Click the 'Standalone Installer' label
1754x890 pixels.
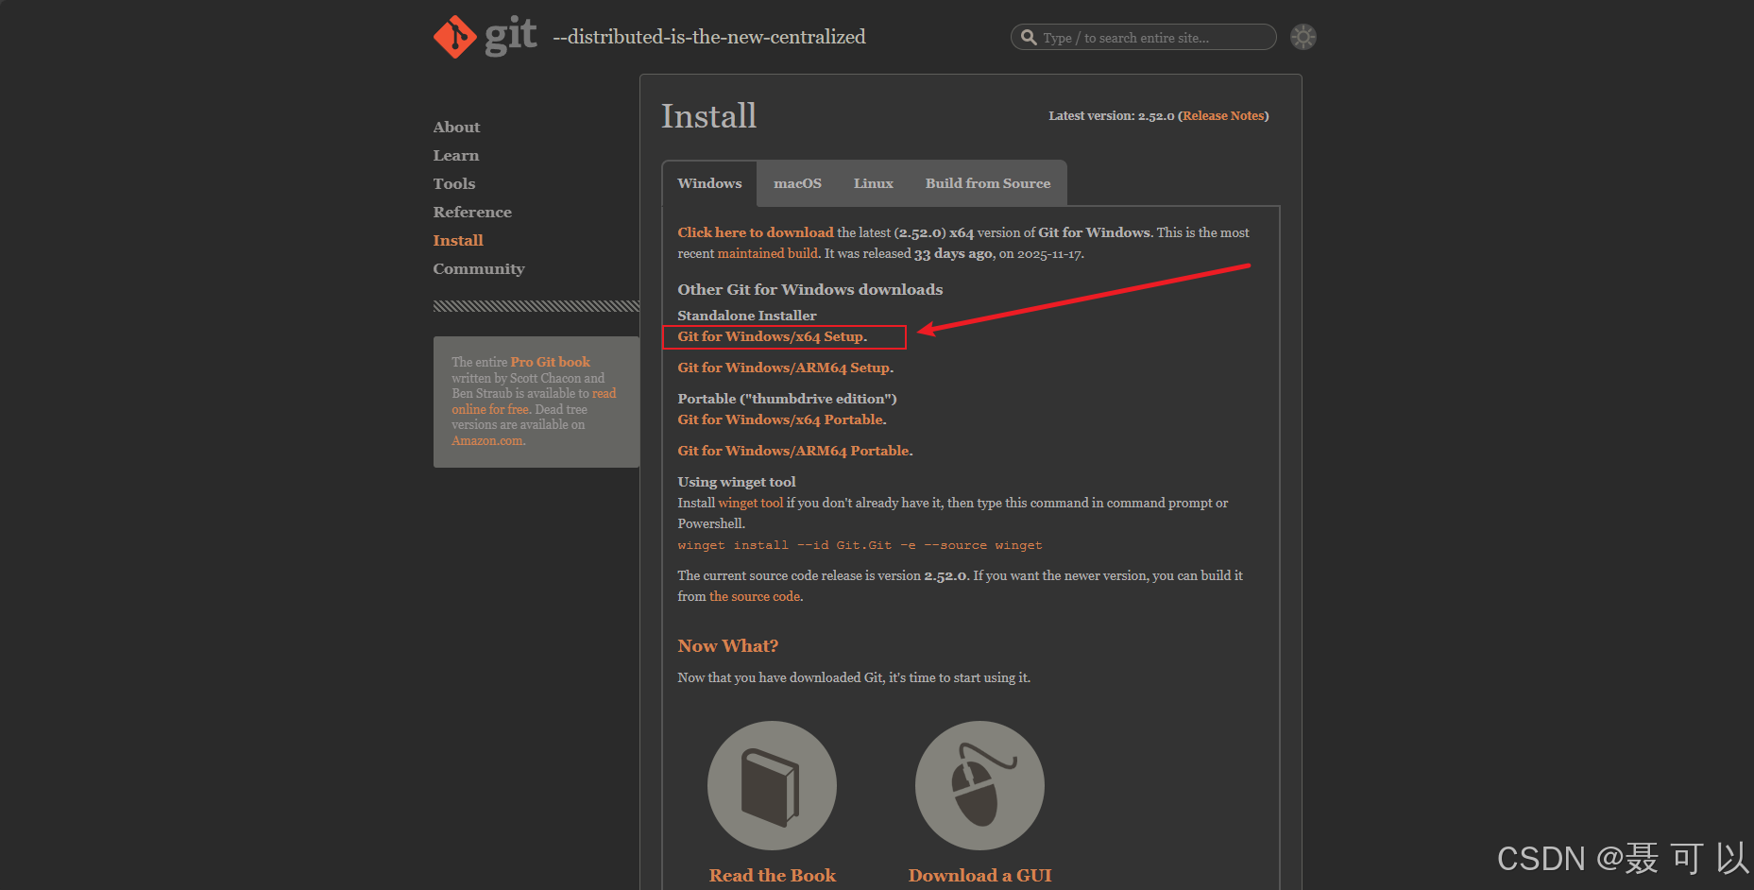747,316
